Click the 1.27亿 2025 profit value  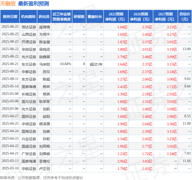(x=122, y=79)
